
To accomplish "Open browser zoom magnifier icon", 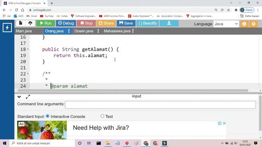I will coord(216,10).
